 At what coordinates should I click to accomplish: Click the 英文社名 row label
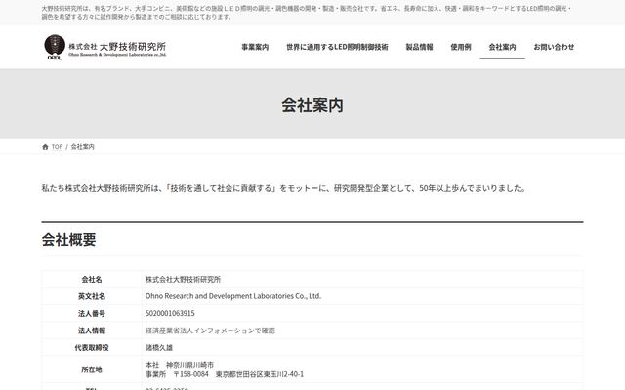[92, 296]
